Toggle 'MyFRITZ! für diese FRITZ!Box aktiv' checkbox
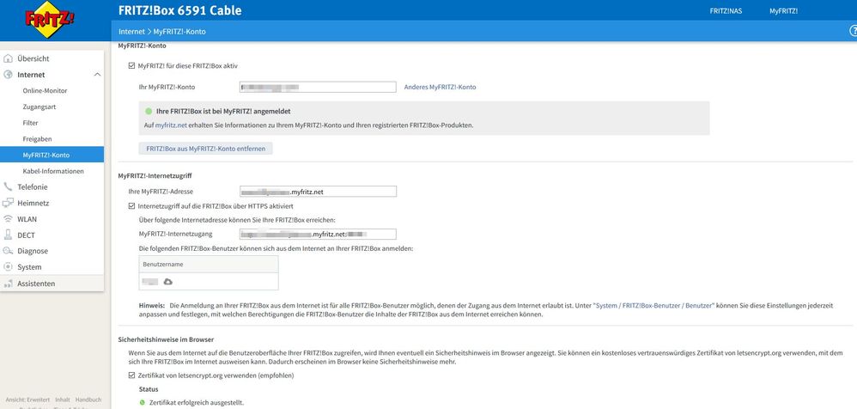This screenshot has height=409, width=857. coord(131,65)
